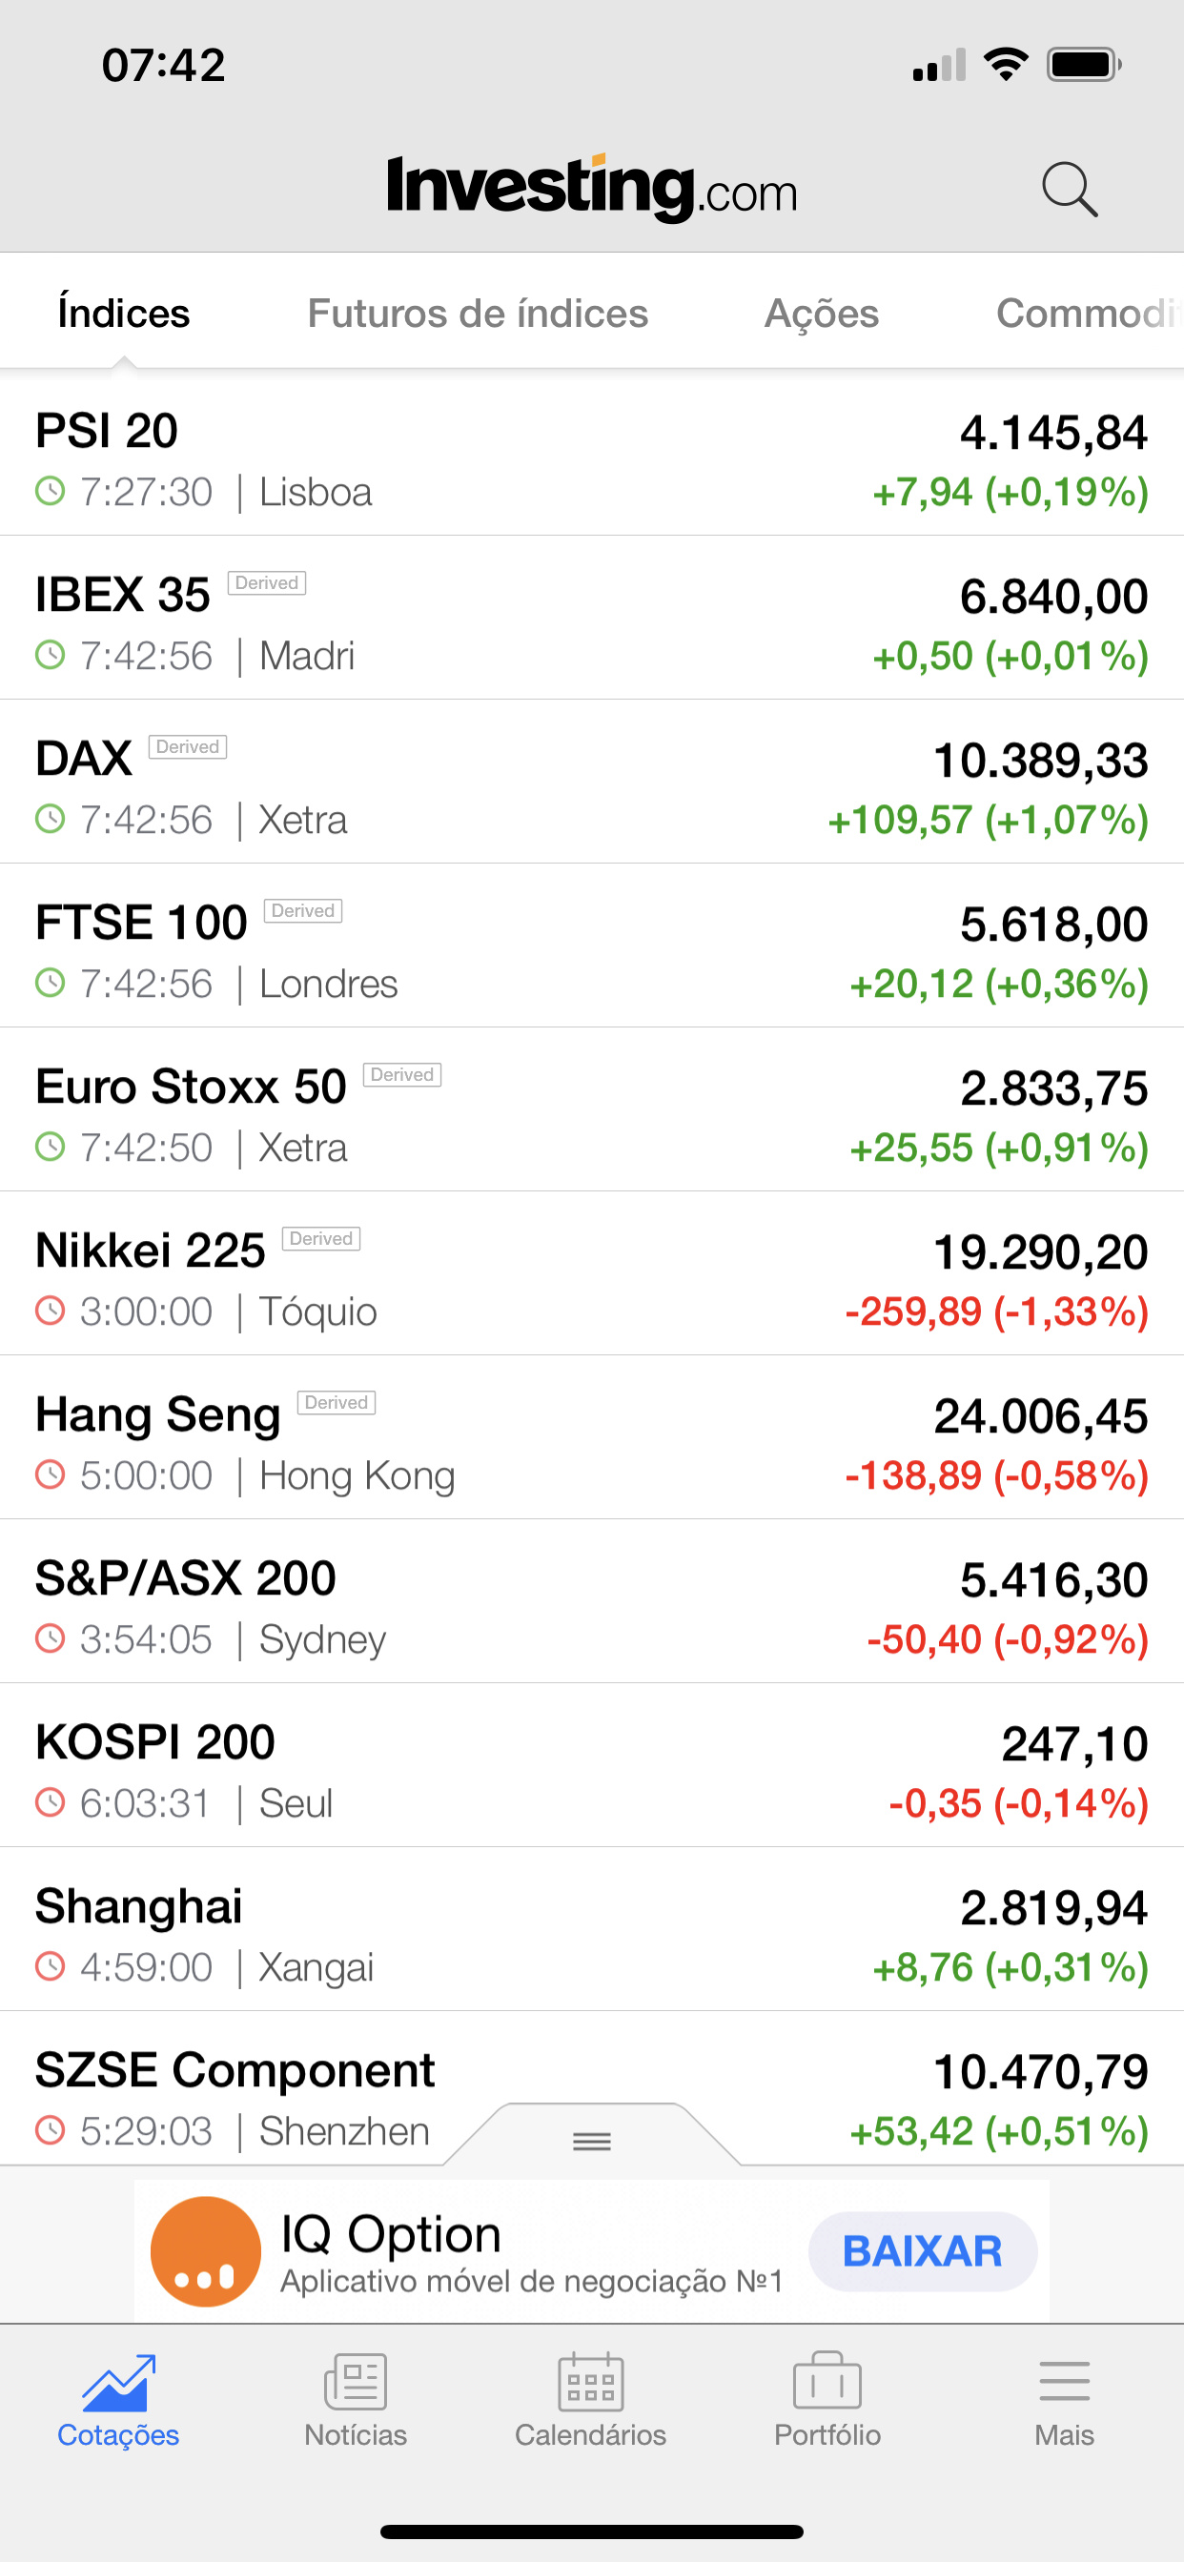Tap the IQ Option orange app icon

coord(206,2251)
